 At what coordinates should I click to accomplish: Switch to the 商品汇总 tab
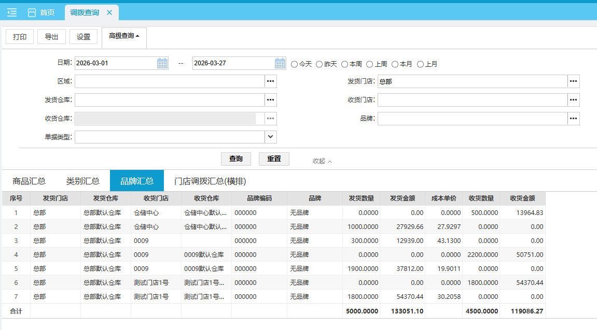[29, 181]
